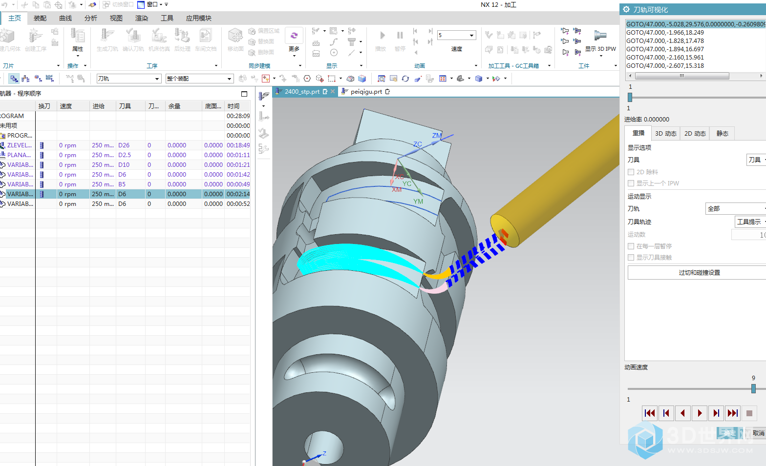The width and height of the screenshot is (766, 466).
Task: Click the Machining Method View icon
Action: coord(49,79)
